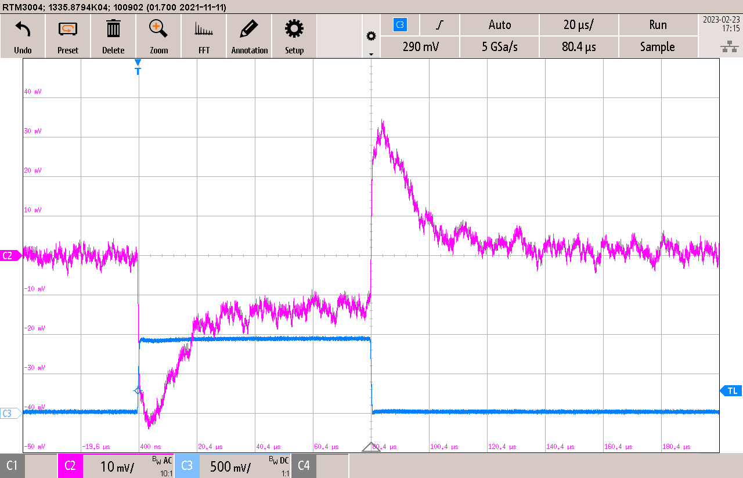The image size is (743, 478).
Task: Click the Delete trash can icon
Action: tap(113, 28)
